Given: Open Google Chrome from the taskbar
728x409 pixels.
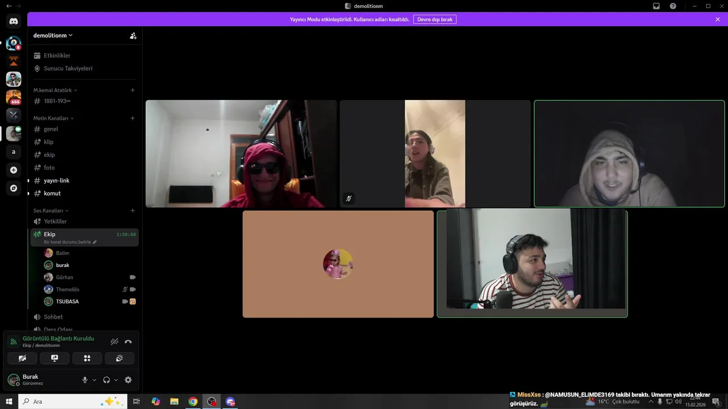Looking at the screenshot, I should (193, 402).
